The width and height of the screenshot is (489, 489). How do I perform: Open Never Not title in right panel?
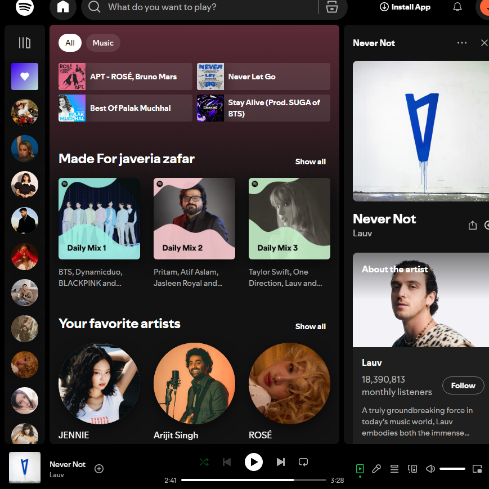pos(384,219)
